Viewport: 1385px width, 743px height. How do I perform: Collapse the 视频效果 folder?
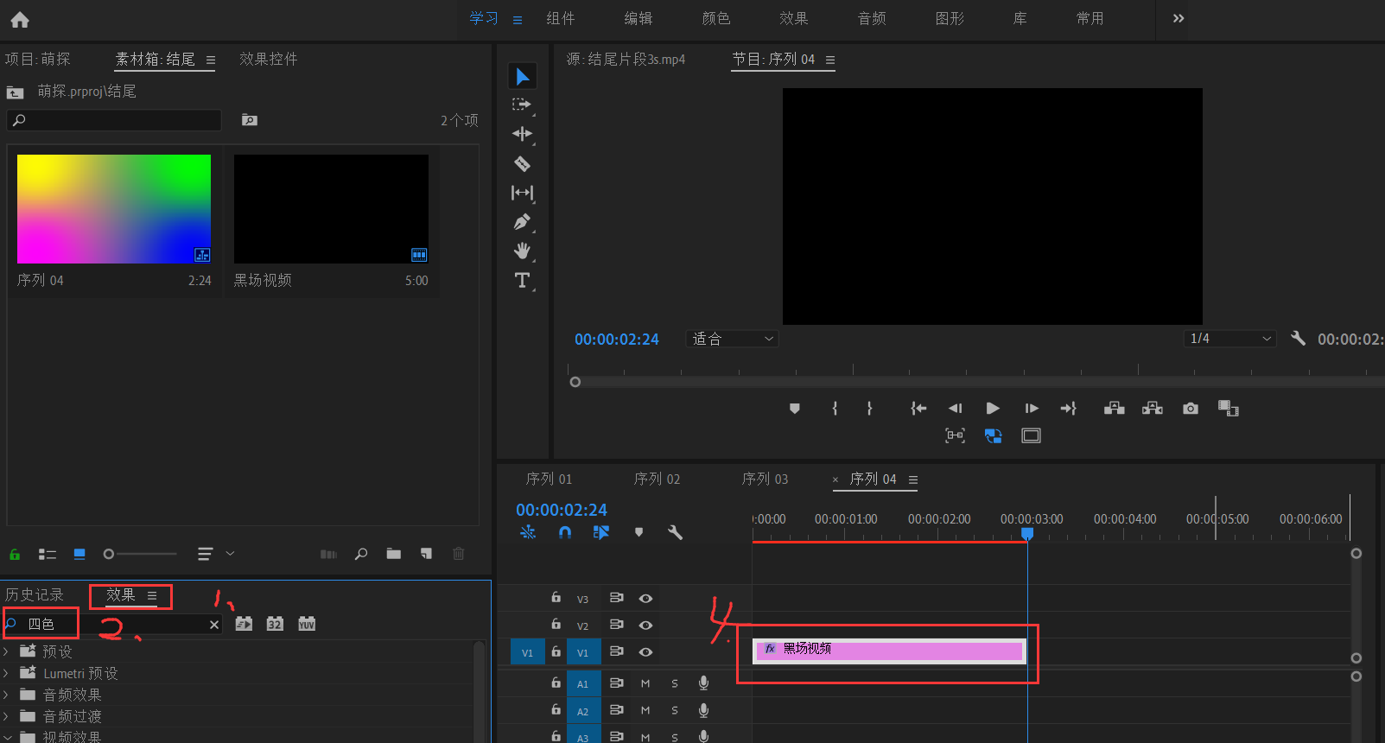tap(7, 736)
